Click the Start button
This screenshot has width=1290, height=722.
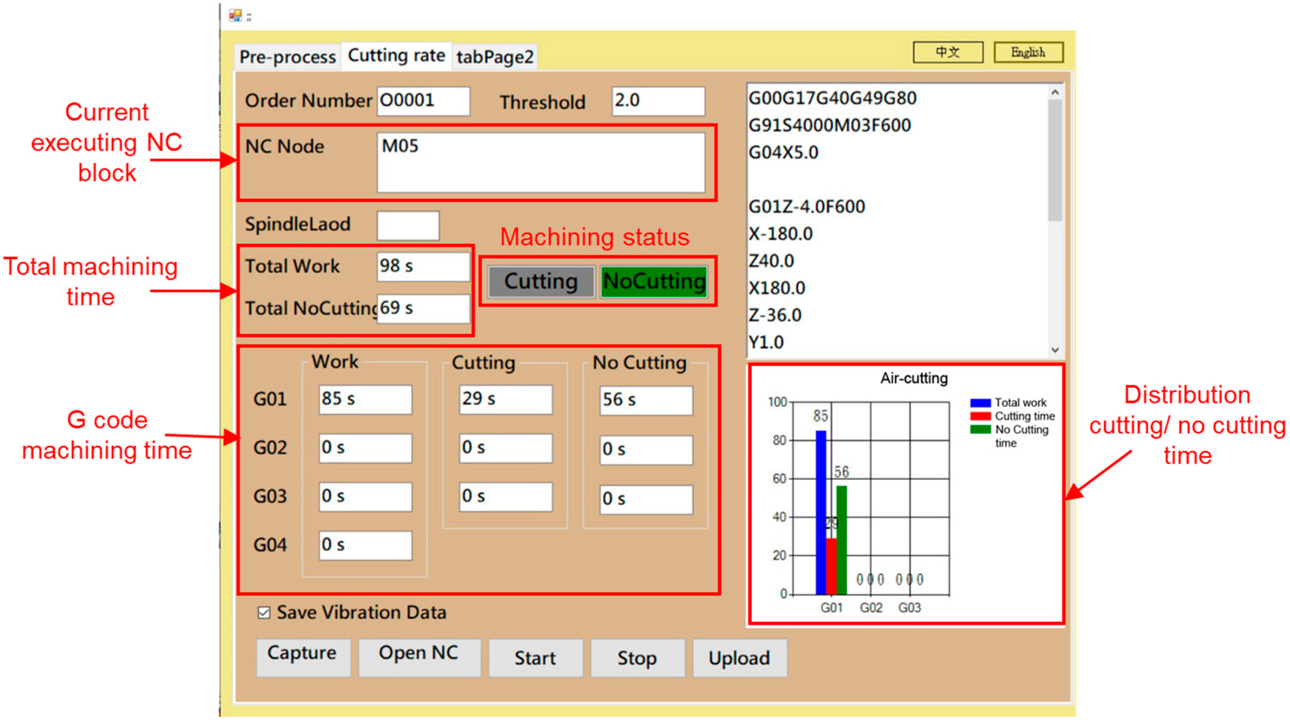[x=536, y=657]
